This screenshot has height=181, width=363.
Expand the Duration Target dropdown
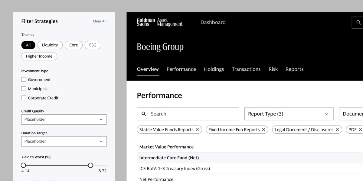[64, 141]
